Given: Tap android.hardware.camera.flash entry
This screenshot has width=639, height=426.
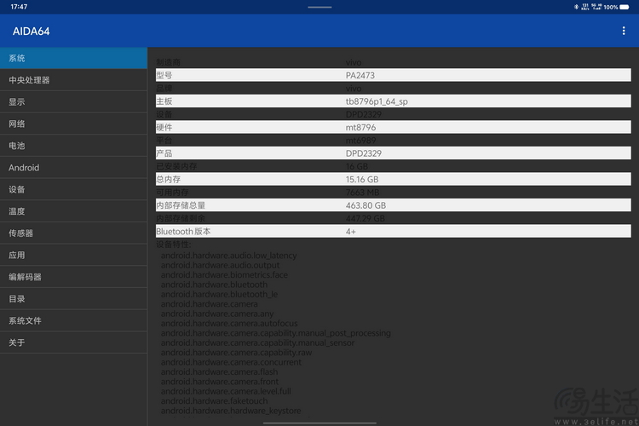Looking at the screenshot, I should (219, 371).
